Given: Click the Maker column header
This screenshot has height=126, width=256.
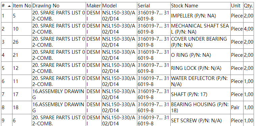Looking at the screenshot, I should (94, 6).
